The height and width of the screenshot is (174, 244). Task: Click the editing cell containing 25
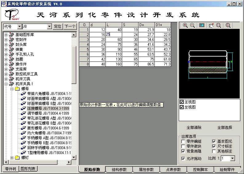(x=114, y=34)
